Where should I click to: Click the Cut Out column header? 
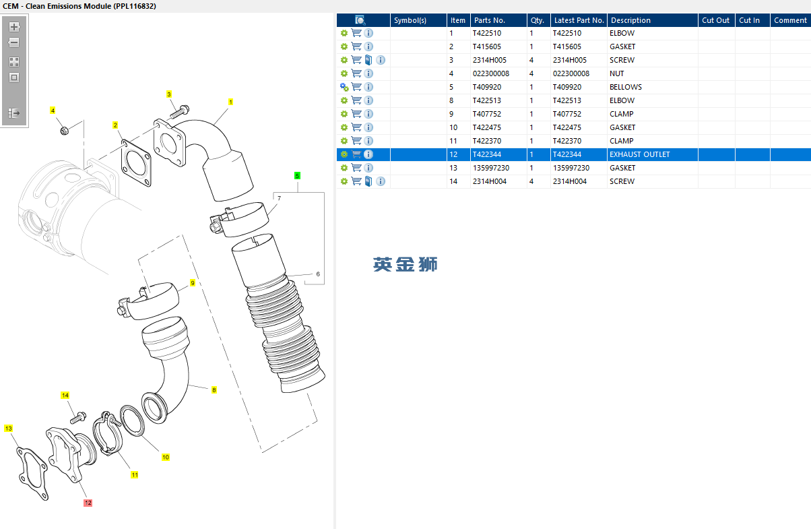coord(716,20)
